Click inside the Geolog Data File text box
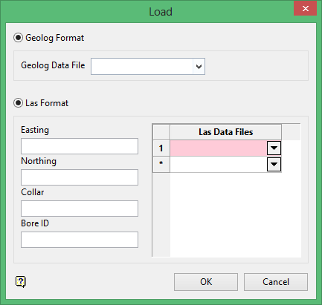Image resolution: width=322 pixels, height=305 pixels. point(142,66)
